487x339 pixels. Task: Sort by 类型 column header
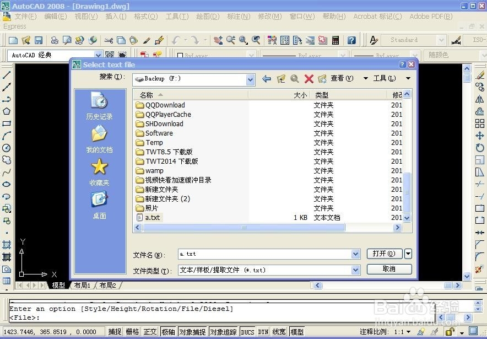pos(349,95)
